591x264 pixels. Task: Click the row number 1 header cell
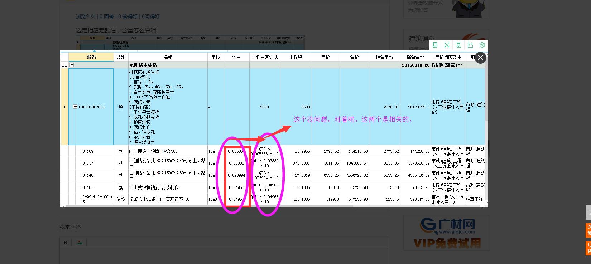[64, 107]
